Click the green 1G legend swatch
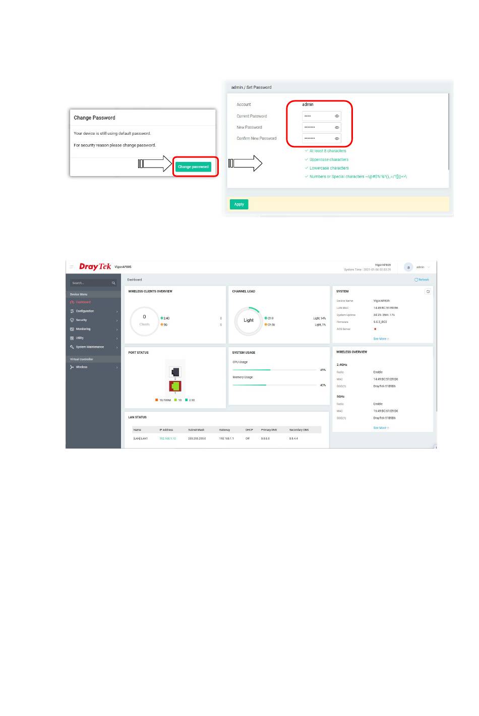 point(175,400)
